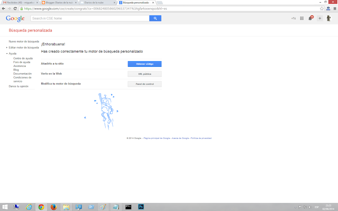Focus the Search in CSE home field
338x211 pixels.
tap(90, 18)
